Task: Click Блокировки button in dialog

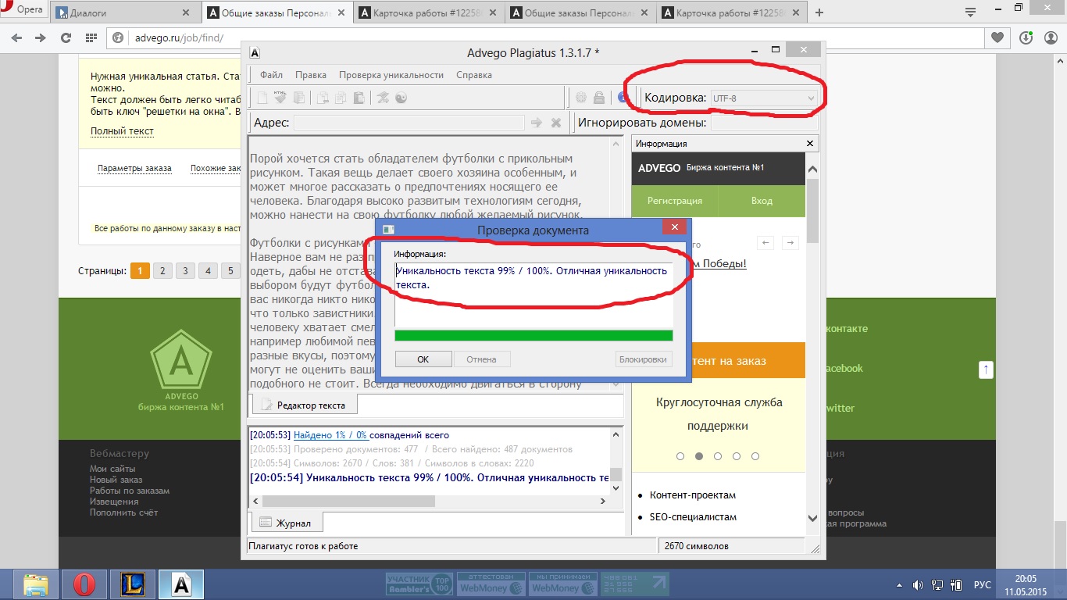Action: [644, 359]
